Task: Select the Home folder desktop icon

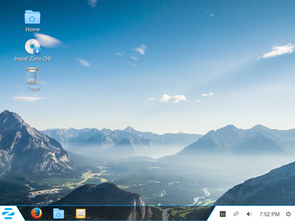Action: coord(32,17)
